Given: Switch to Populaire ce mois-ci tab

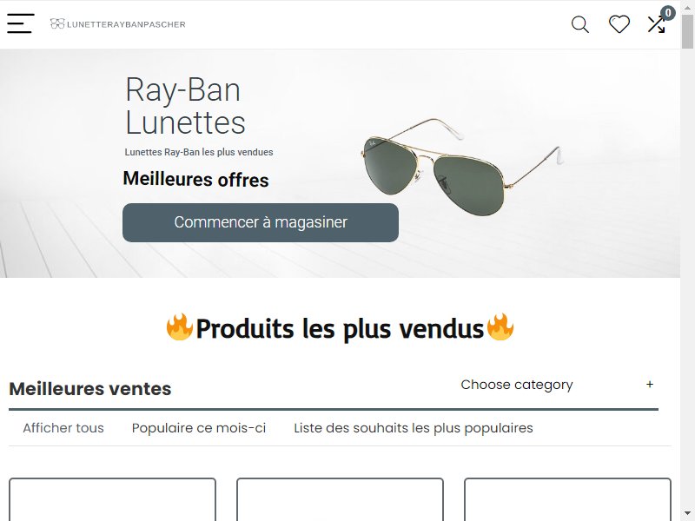Looking at the screenshot, I should pyautogui.click(x=199, y=428).
